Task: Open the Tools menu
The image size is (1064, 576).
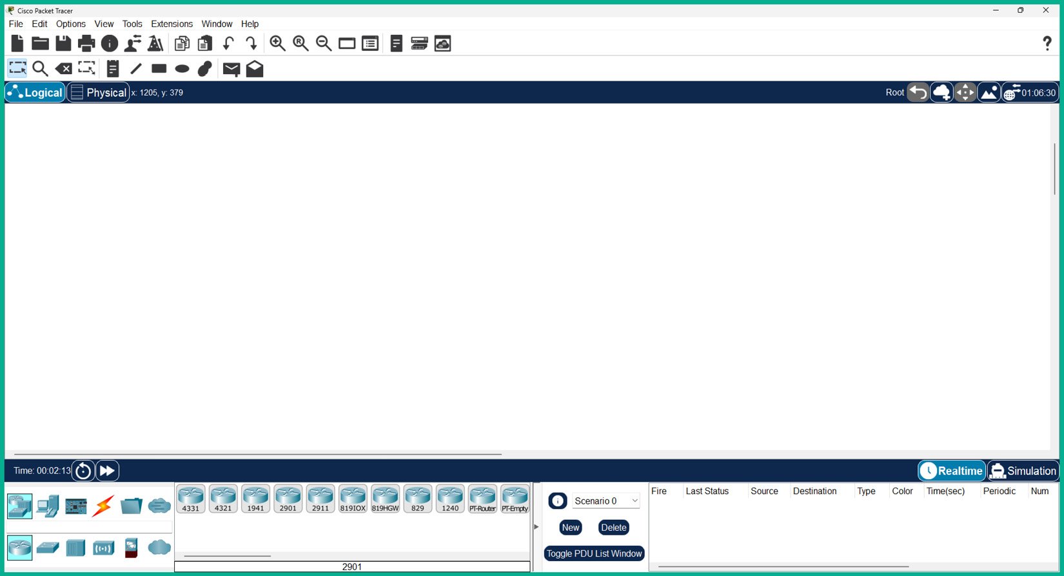Action: click(x=132, y=24)
